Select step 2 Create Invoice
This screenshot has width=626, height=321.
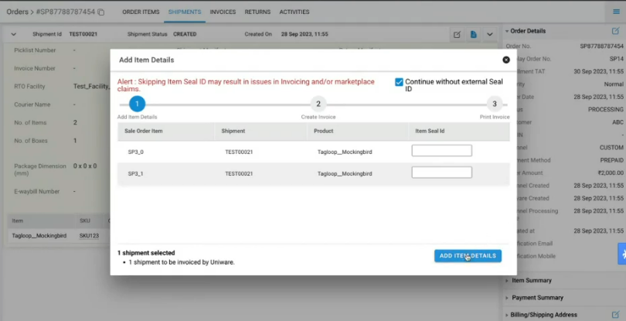318,104
